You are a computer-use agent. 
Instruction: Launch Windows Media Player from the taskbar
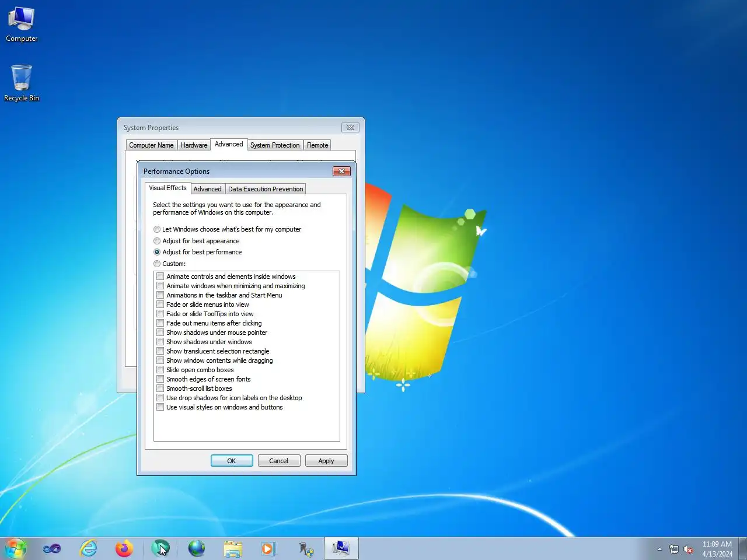coord(269,548)
